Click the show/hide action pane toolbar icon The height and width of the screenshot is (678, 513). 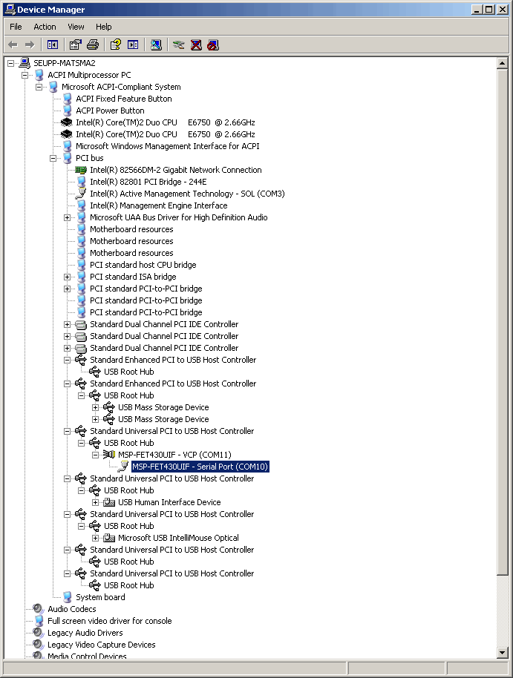tap(132, 45)
